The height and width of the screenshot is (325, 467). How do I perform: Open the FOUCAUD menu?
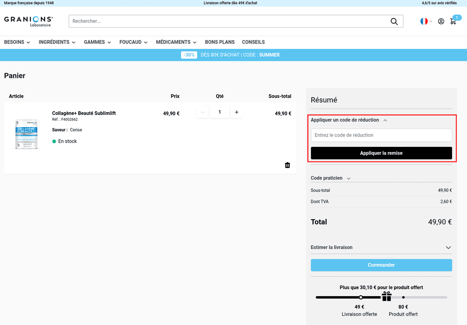[134, 42]
